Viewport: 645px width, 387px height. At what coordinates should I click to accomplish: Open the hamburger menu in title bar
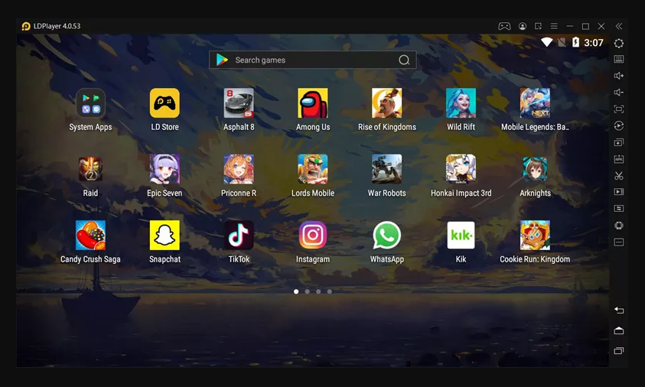click(554, 26)
